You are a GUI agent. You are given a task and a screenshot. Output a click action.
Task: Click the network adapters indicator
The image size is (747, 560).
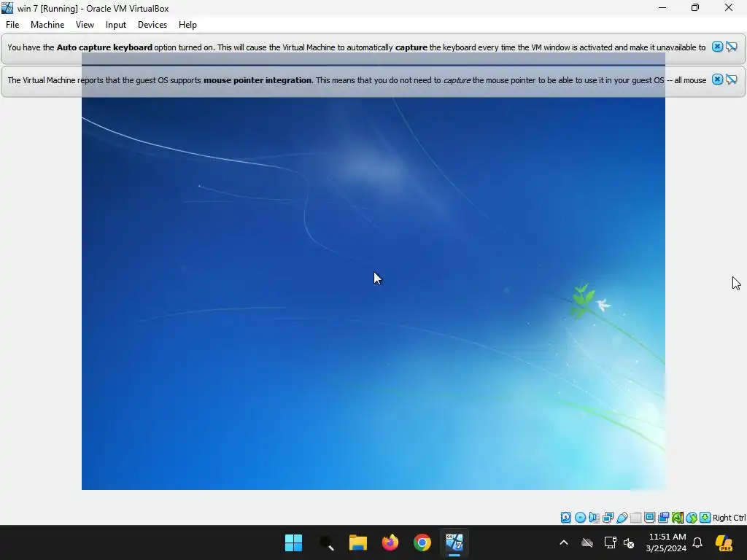click(x=608, y=517)
